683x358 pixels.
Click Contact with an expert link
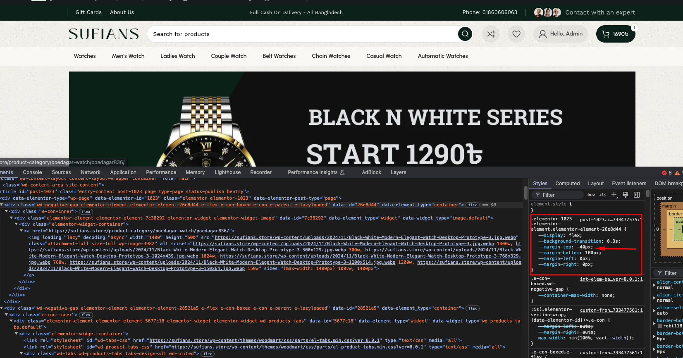(x=600, y=12)
